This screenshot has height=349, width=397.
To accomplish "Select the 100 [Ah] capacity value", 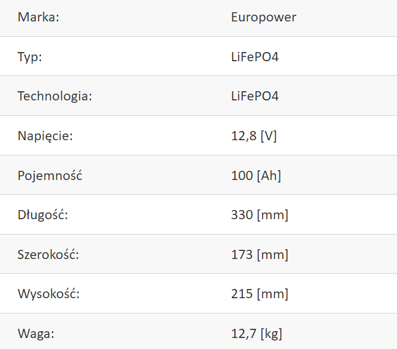I will 256,176.
